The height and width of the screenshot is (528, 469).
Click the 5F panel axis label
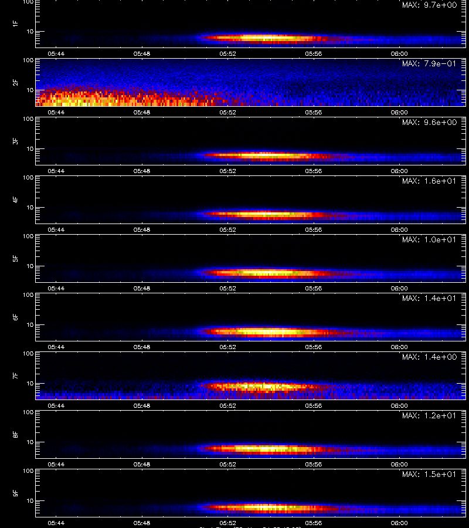[x=15, y=258]
